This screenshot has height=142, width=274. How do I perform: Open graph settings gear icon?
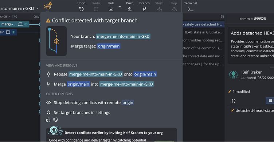[222, 17]
